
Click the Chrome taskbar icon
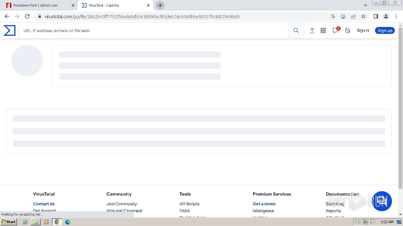[x=57, y=222]
